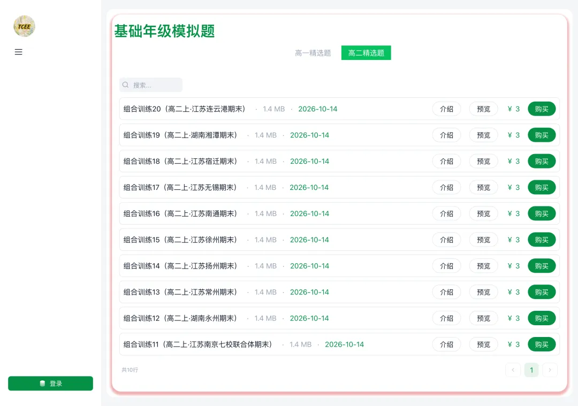Viewport: 578px width, 406px height.
Task: Buy 组合训练18 江苏宿迁期末
Action: pyautogui.click(x=542, y=161)
